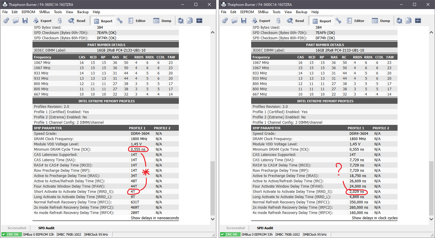Click the open folder icon in left window
This screenshot has width=435, height=238.
(16, 21)
